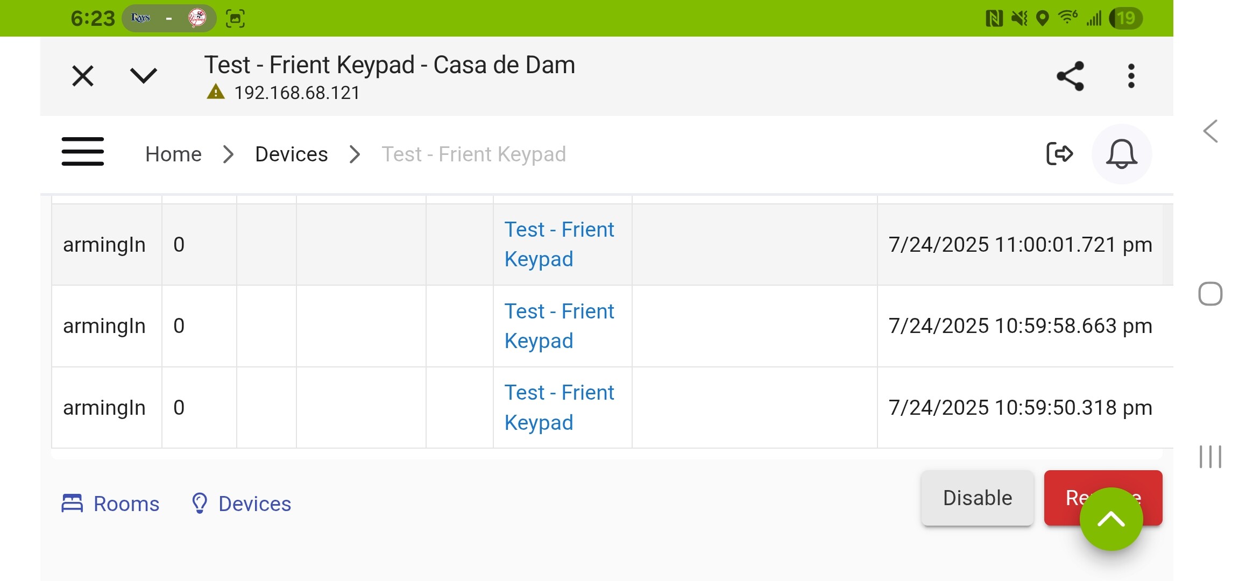Tap the site security warning triangle
The image size is (1246, 581).
coord(216,92)
